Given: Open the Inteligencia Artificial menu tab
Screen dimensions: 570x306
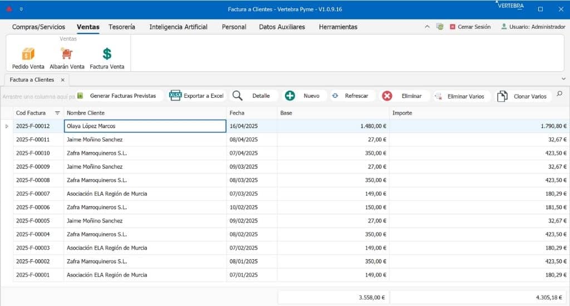Looking at the screenshot, I should pyautogui.click(x=178, y=27).
